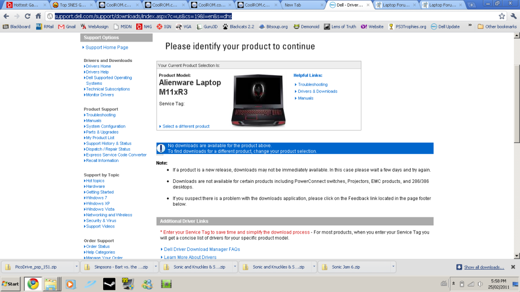This screenshot has width=520, height=292.
Task: Click Show all downloads link
Action: [x=484, y=267]
